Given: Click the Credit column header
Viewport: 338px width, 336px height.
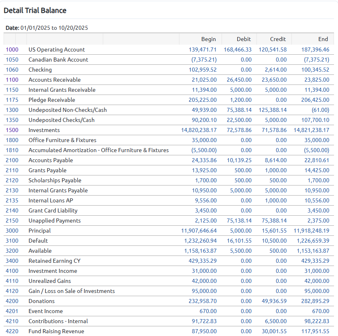Looking at the screenshot, I should 278,39.
